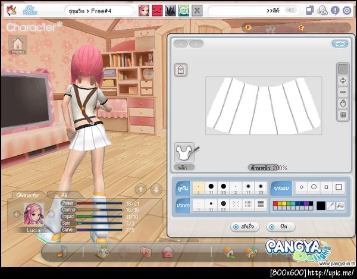This screenshot has width=357, height=279.
Task: Open the settings gear icon
Action: pos(347,11)
